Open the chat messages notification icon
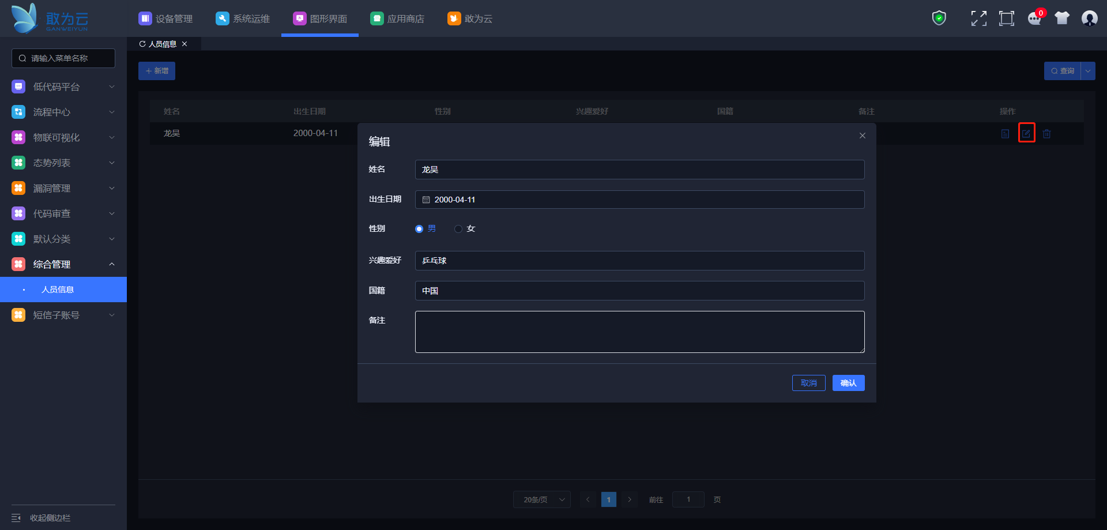The image size is (1107, 530). (x=1034, y=18)
